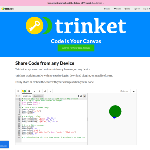Open the dropdown arrow beside the stop button
Screen dimensions: 150x150
(34, 91)
